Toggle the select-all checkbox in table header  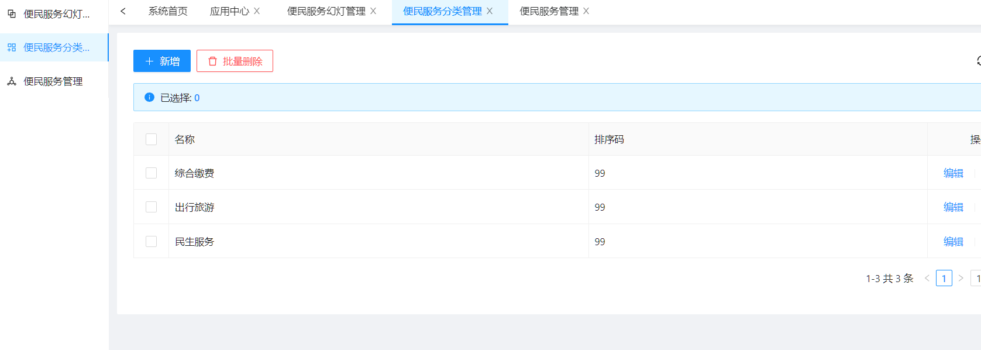151,139
